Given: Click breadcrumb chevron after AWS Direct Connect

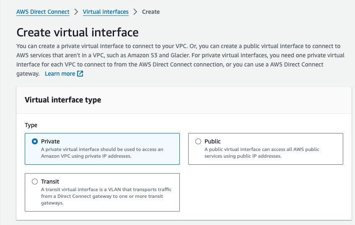Looking at the screenshot, I should 76,12.
